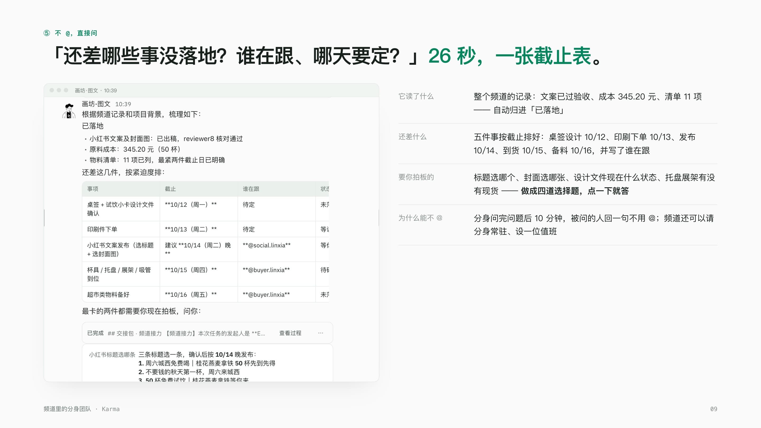The height and width of the screenshot is (428, 761).
Task: Click the middle window control dot
Action: coord(59,90)
